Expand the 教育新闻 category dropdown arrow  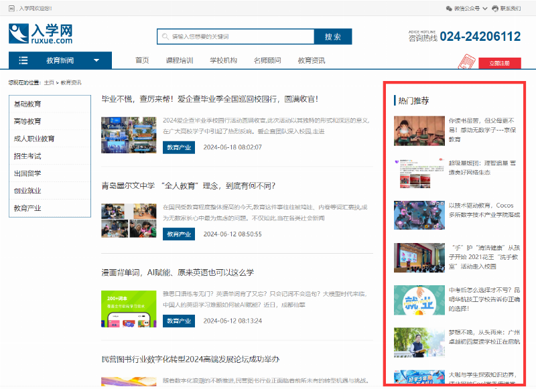[96, 60]
